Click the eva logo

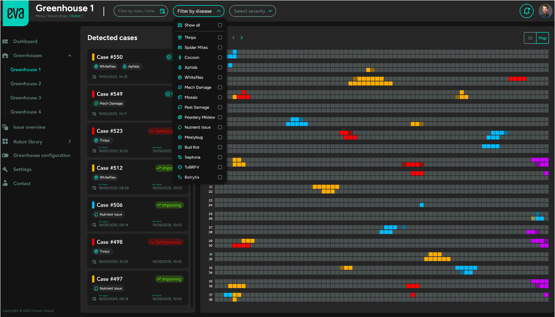pos(15,13)
